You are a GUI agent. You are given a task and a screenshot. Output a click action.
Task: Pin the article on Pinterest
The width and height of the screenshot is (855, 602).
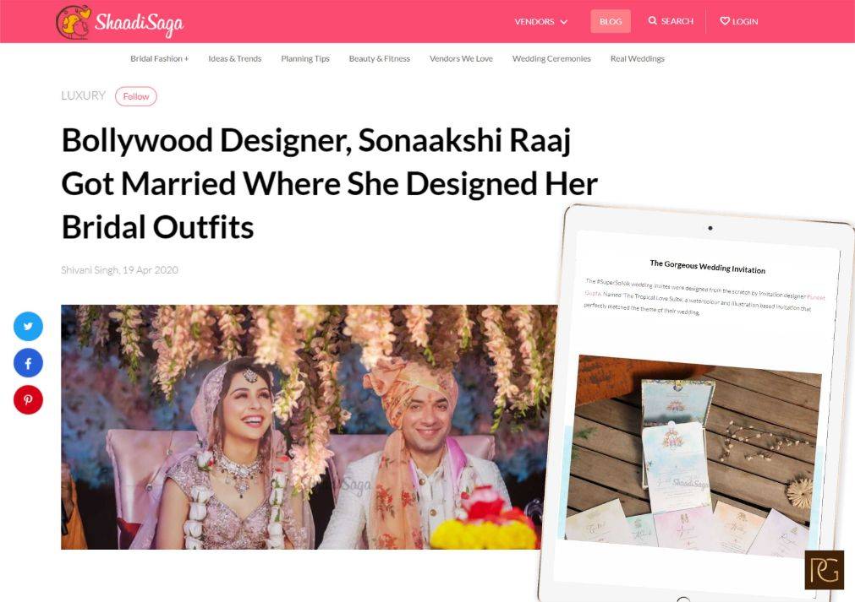point(29,399)
